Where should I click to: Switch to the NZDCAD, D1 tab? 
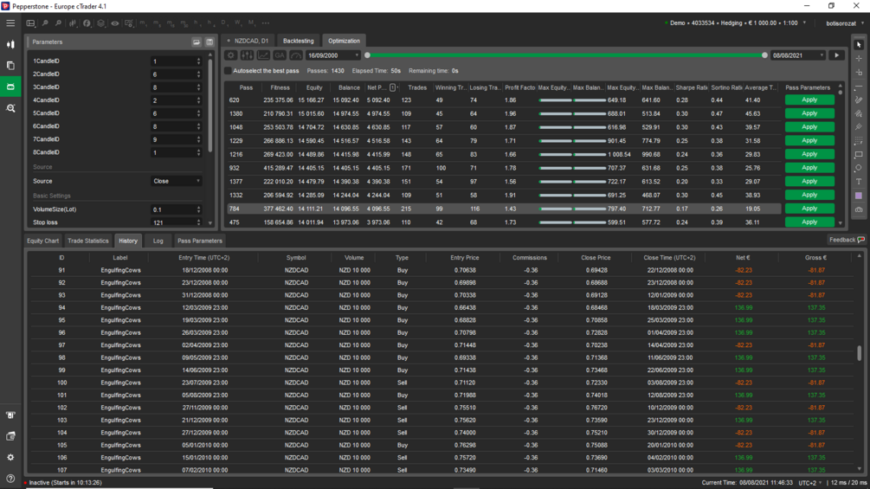[248, 41]
